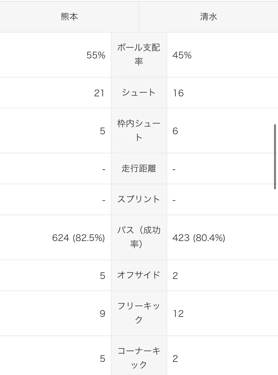Click 熊本's 55% possession value
The height and width of the screenshot is (375, 278).
click(96, 55)
